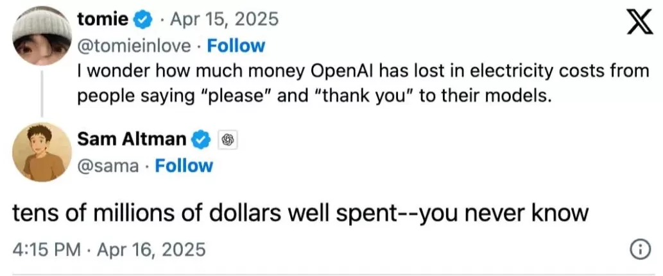Open the @sama handle link
663x276 pixels.
pyautogui.click(x=107, y=166)
